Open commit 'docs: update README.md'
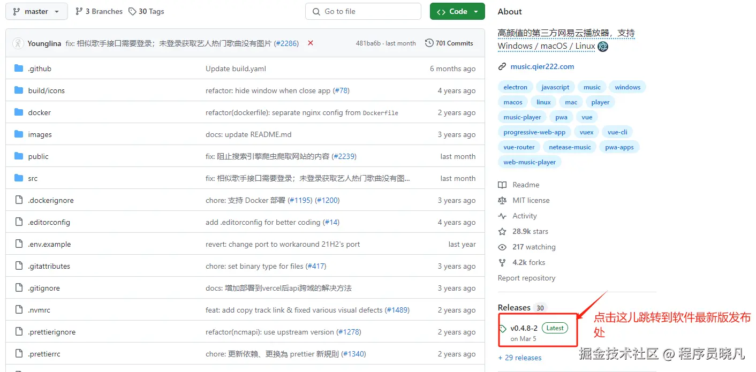The height and width of the screenshot is (372, 756). coord(248,134)
